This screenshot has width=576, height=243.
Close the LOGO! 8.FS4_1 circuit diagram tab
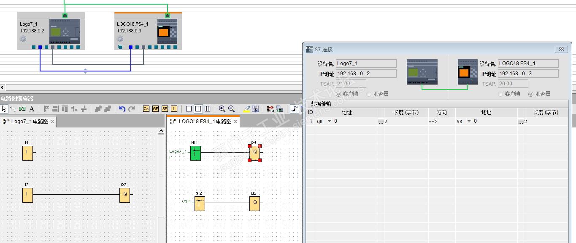[x=236, y=121]
